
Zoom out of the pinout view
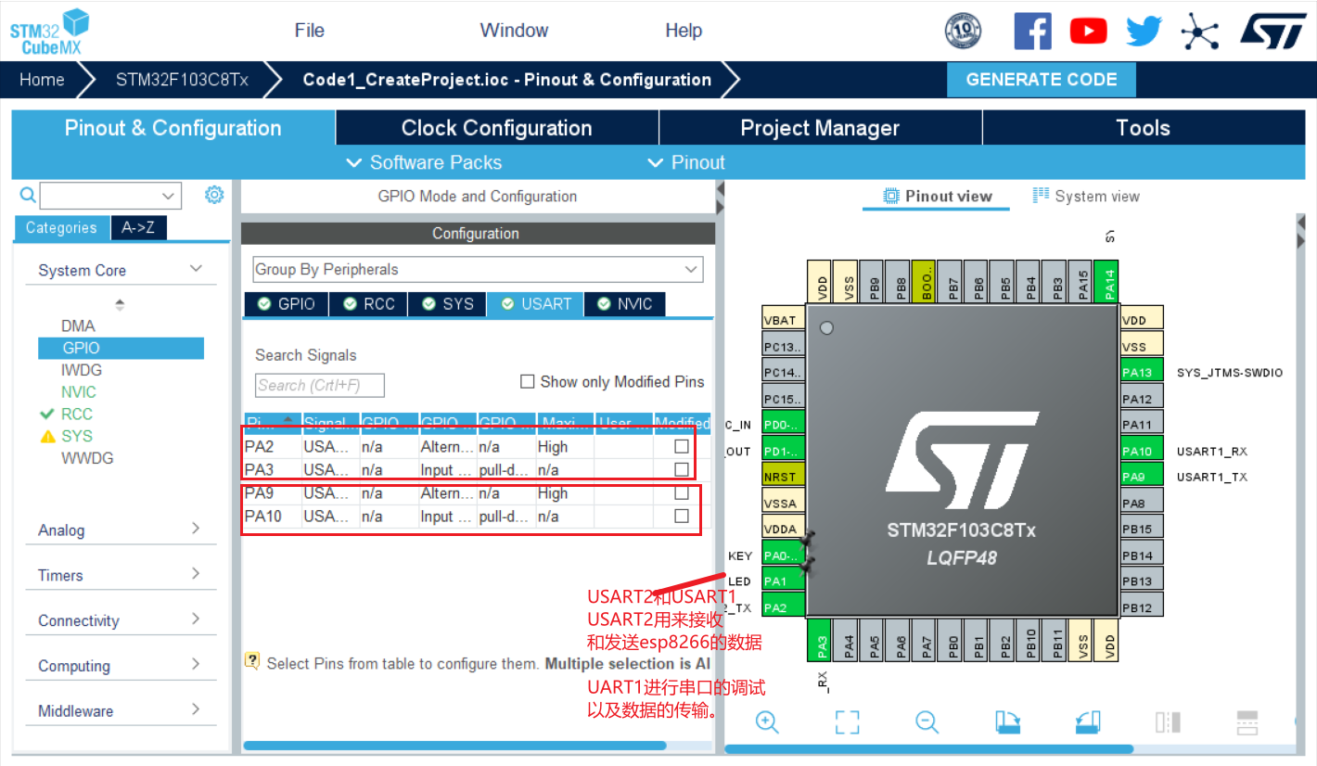927,721
